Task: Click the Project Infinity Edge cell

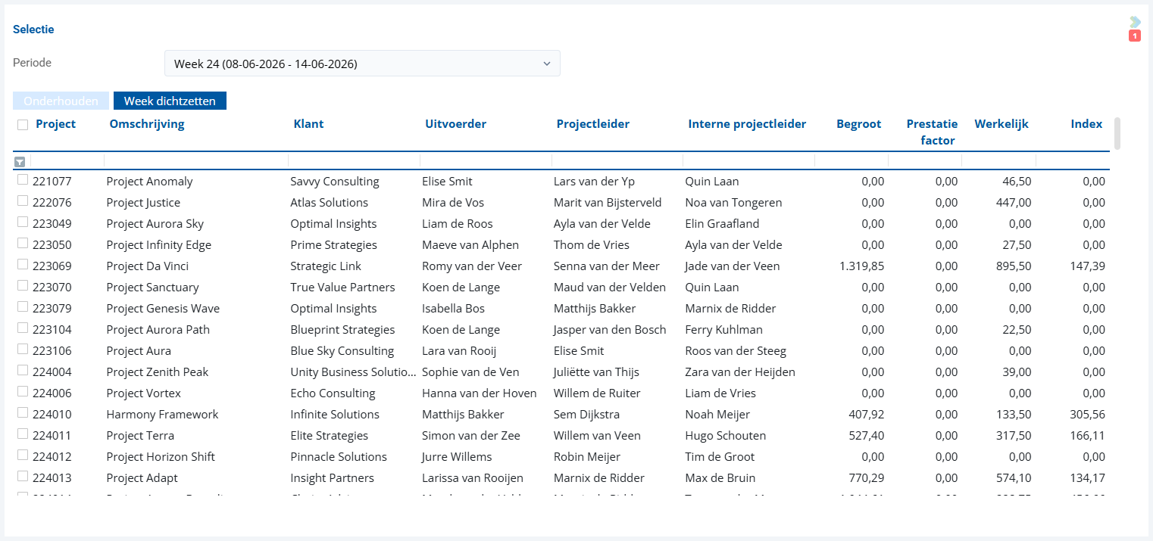Action: click(x=158, y=245)
